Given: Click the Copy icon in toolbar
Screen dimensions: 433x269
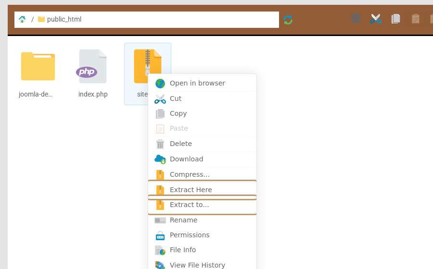Looking at the screenshot, I should pos(395,19).
